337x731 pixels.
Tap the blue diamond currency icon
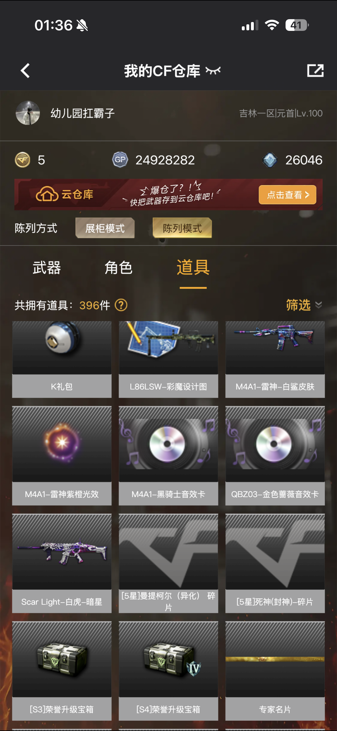click(x=270, y=160)
